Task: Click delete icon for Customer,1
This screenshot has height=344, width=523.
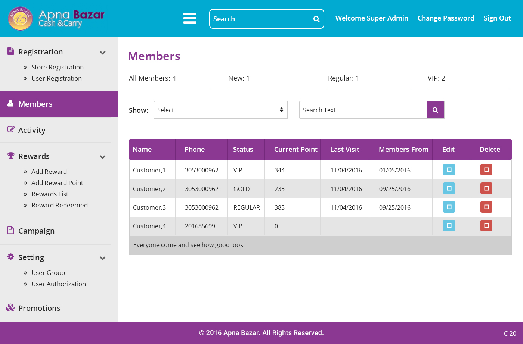Action: (x=486, y=170)
